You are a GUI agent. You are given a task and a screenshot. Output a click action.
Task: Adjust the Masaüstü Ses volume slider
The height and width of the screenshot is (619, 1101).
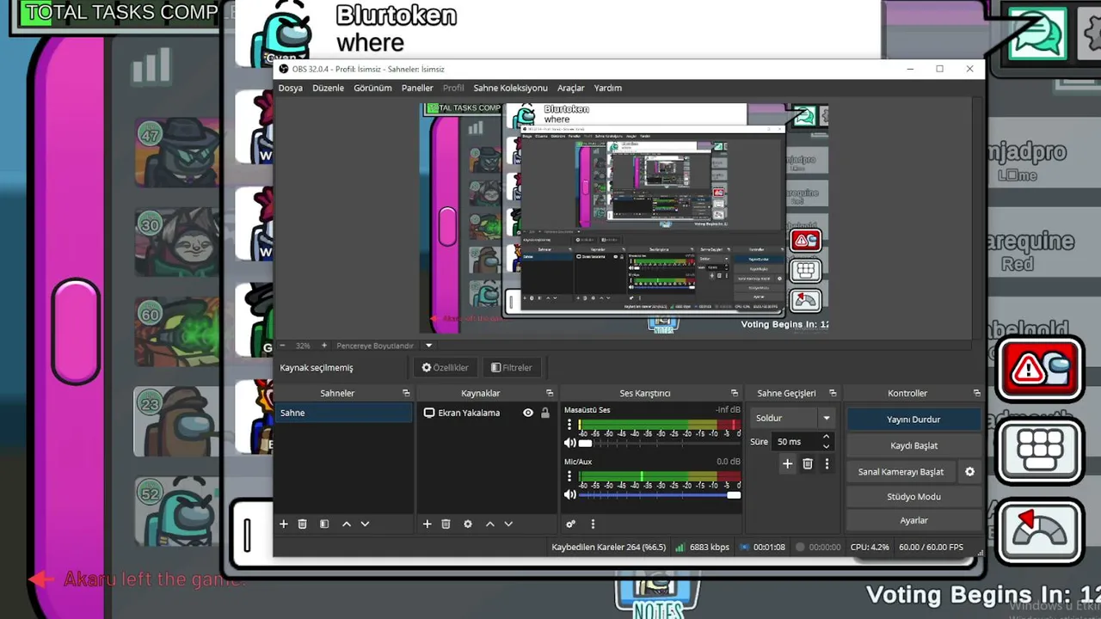coord(660,444)
